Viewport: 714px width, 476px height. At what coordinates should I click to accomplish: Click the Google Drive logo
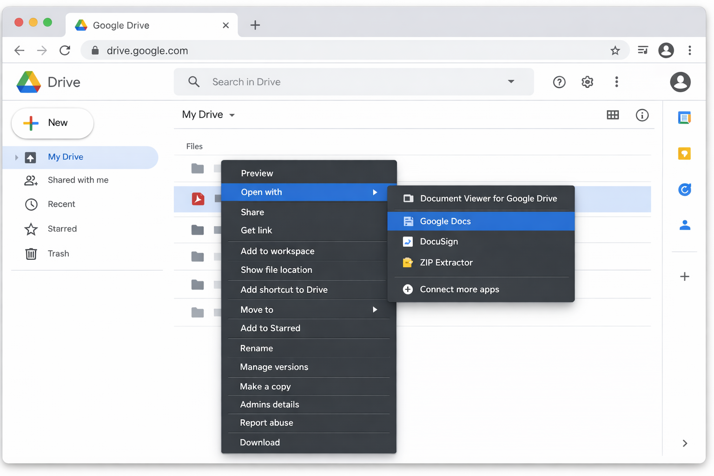click(x=29, y=82)
